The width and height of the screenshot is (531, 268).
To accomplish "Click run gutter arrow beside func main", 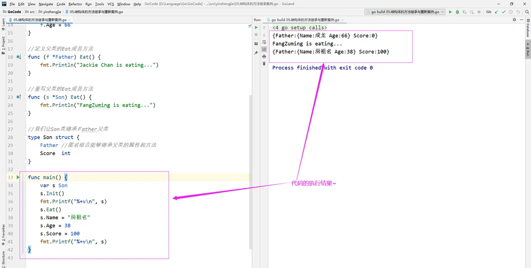I will [18, 177].
